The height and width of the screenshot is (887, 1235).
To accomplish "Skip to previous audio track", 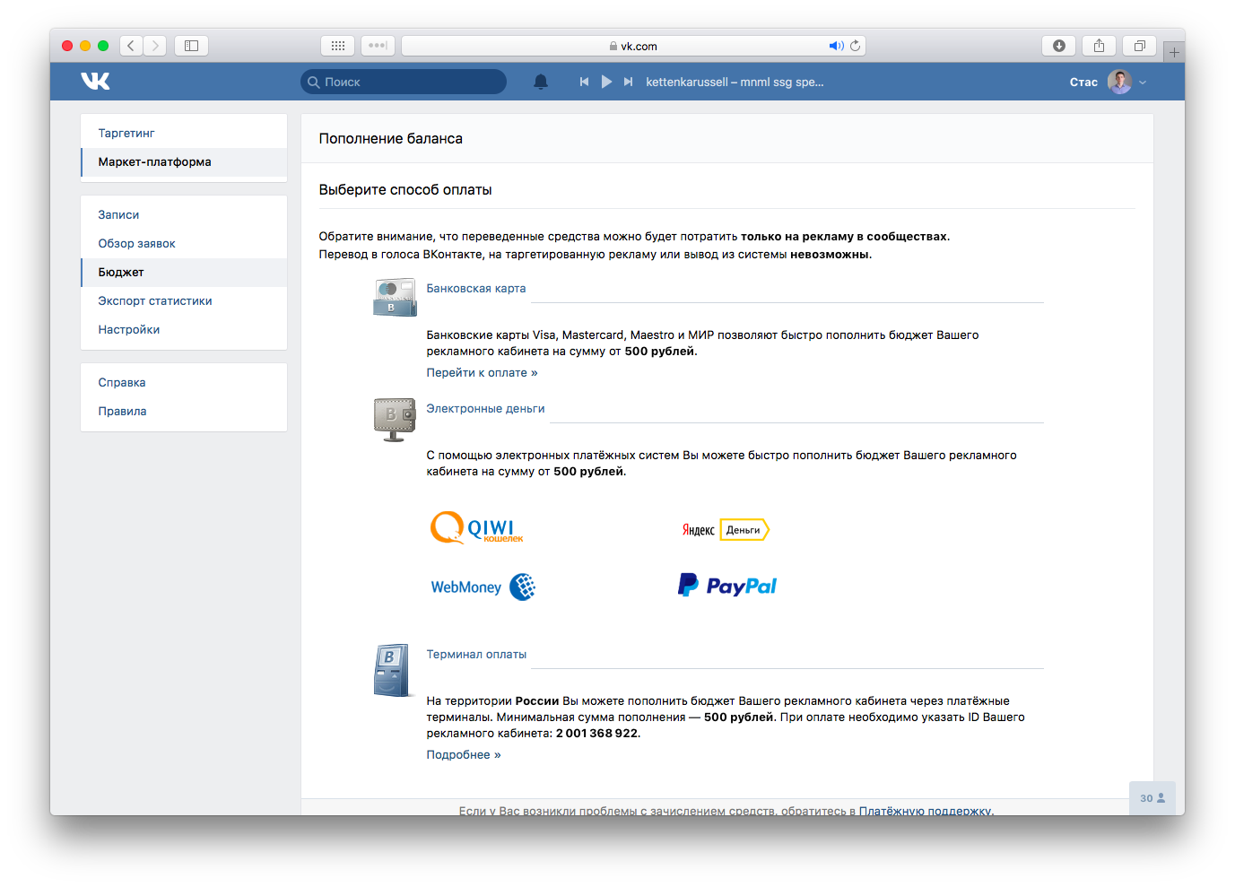I will tap(584, 82).
